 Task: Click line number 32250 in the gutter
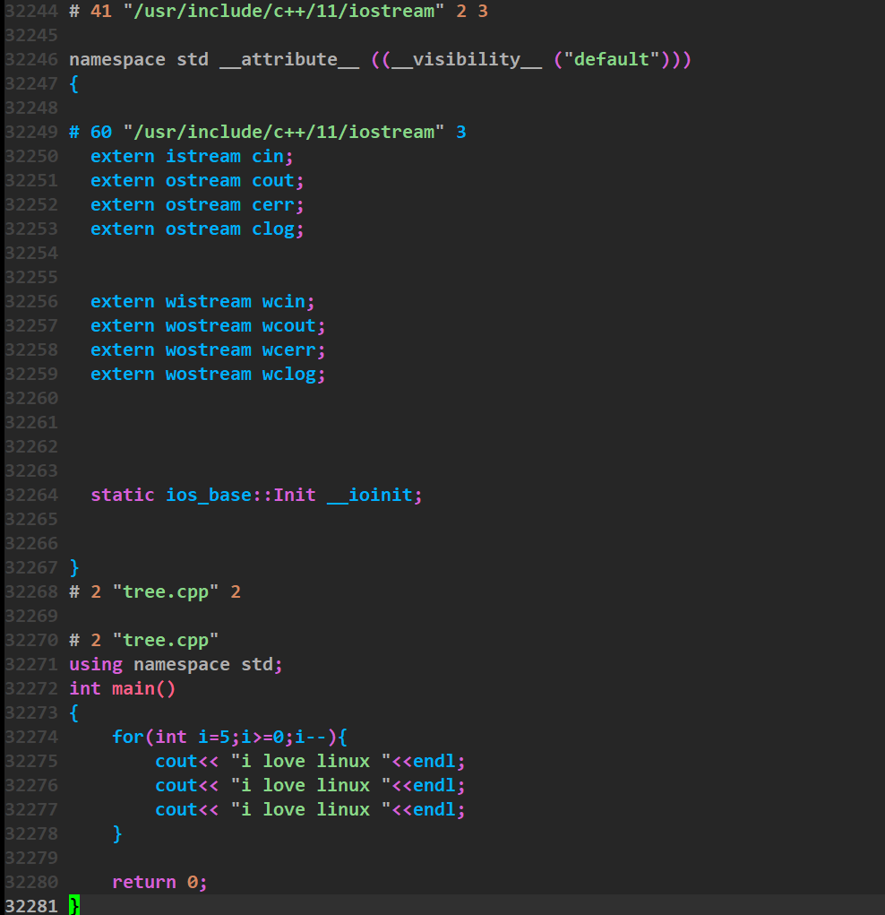[31, 157]
